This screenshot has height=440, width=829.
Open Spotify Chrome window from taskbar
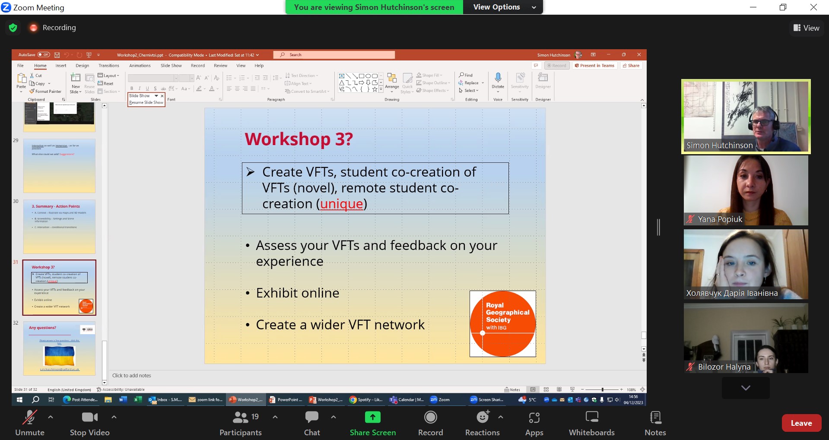pyautogui.click(x=366, y=400)
